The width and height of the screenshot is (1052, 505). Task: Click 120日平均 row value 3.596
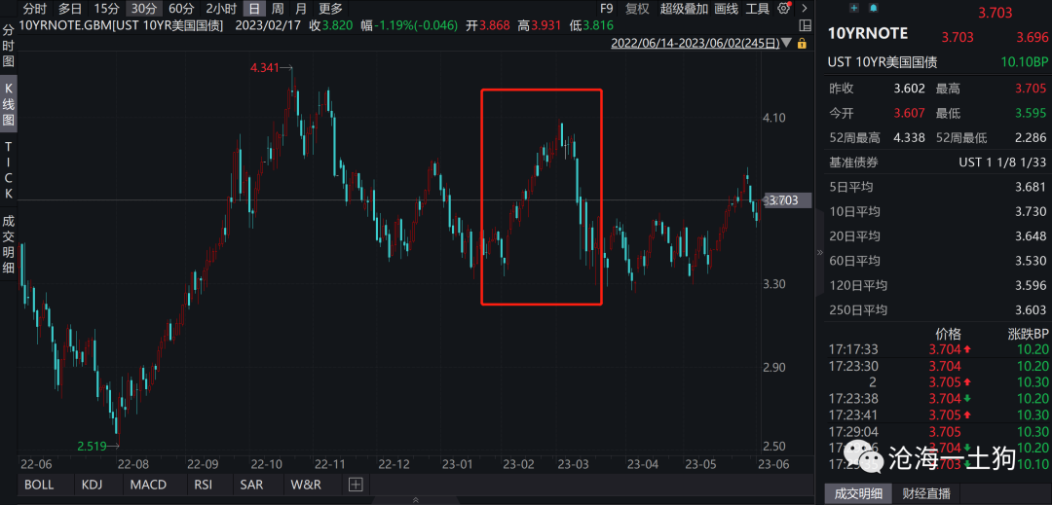pyautogui.click(x=1031, y=285)
